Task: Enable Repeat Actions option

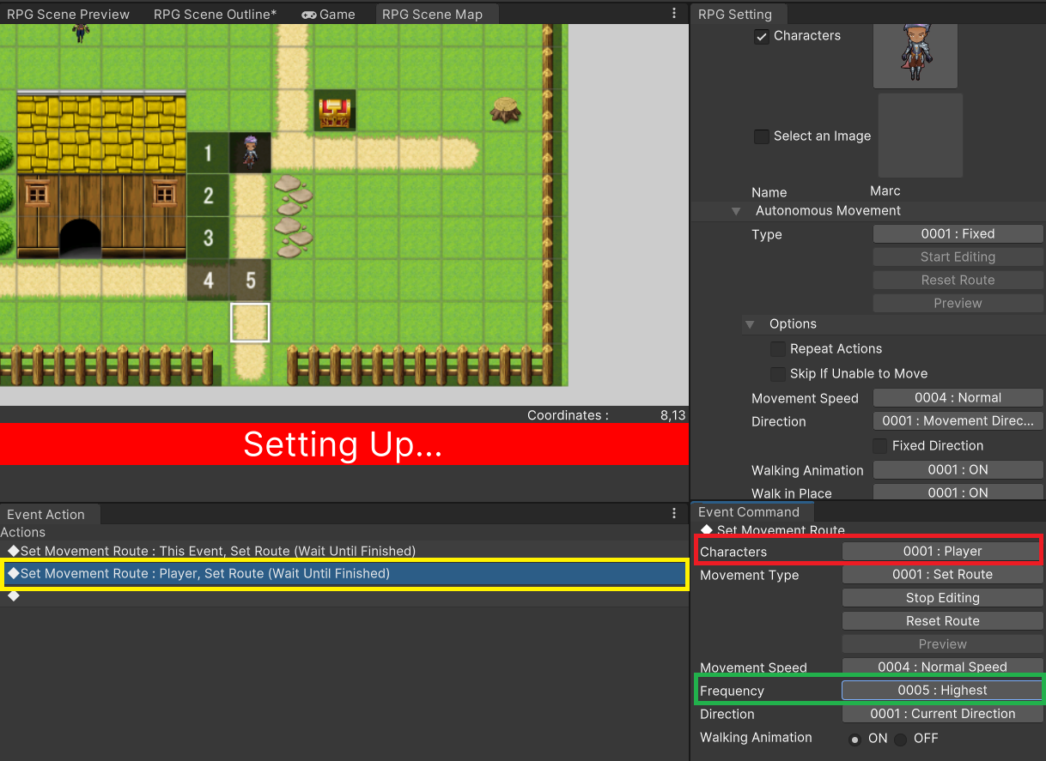Action: tap(777, 349)
